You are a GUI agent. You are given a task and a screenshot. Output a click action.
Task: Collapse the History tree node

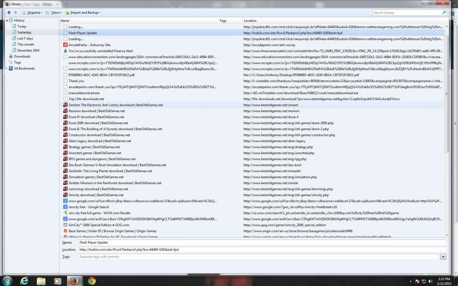7,21
